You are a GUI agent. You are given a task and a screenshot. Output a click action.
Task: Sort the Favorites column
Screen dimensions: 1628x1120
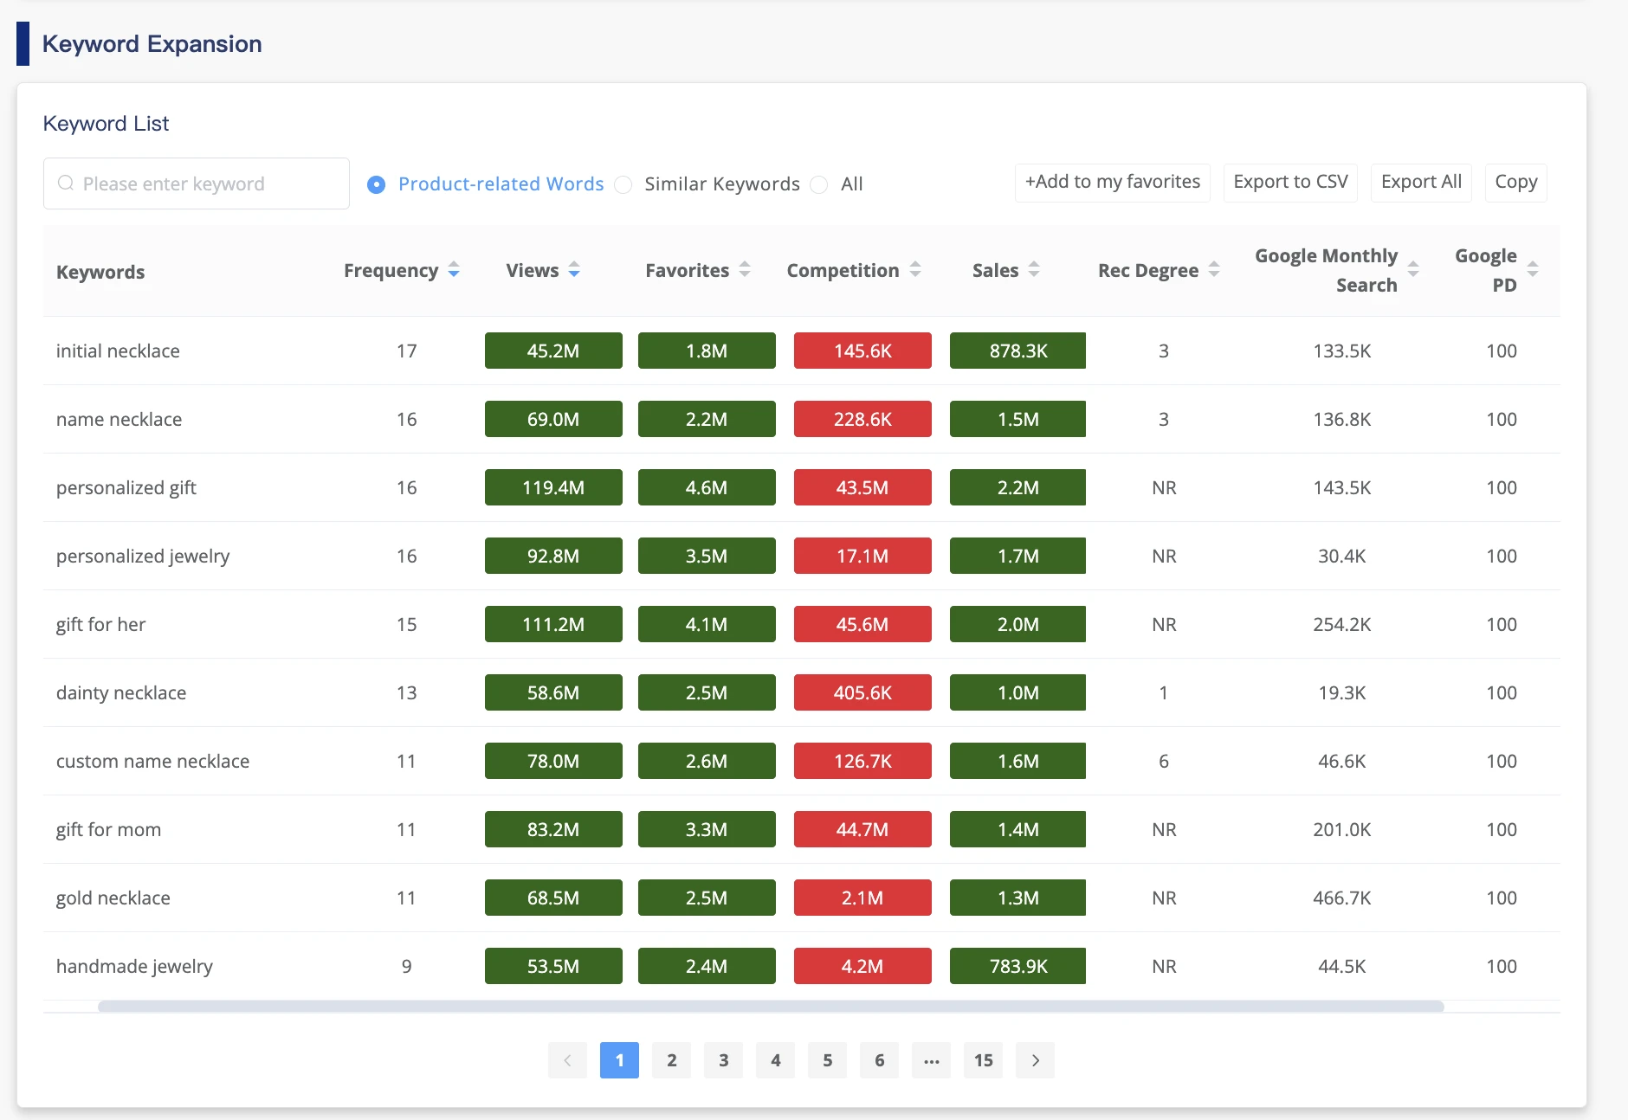746,270
